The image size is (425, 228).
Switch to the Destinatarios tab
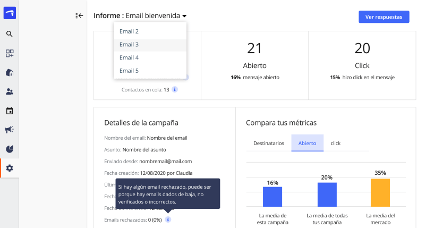point(268,143)
